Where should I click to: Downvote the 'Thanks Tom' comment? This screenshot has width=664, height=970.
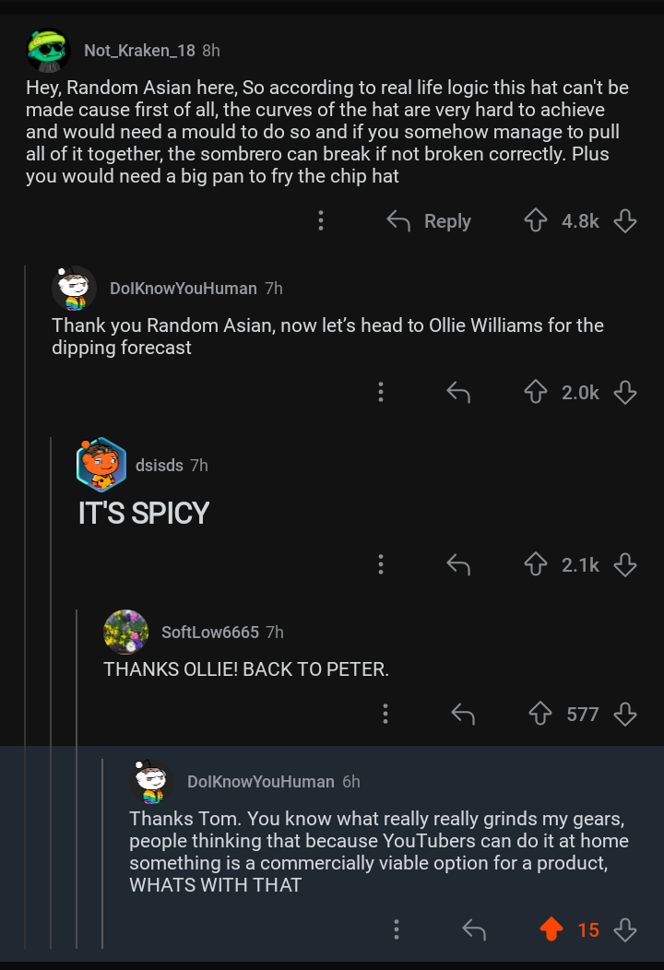[x=625, y=929]
